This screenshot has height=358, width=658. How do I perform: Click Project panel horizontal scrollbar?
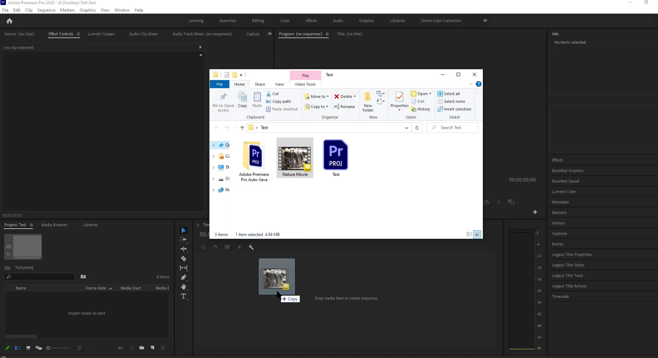[22, 336]
